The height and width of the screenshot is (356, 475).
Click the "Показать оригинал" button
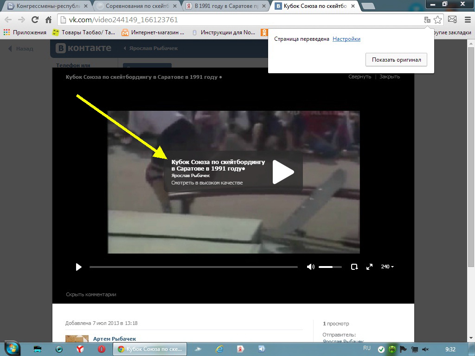[396, 60]
